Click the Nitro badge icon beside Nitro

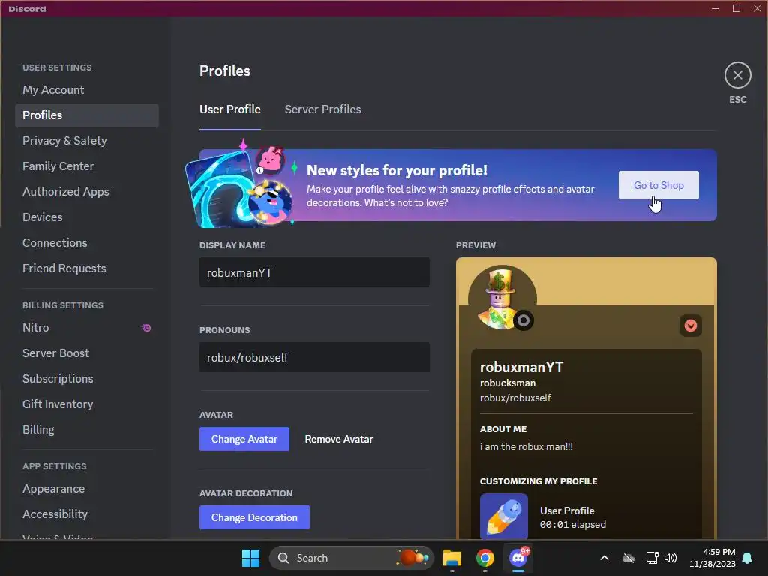pos(146,328)
